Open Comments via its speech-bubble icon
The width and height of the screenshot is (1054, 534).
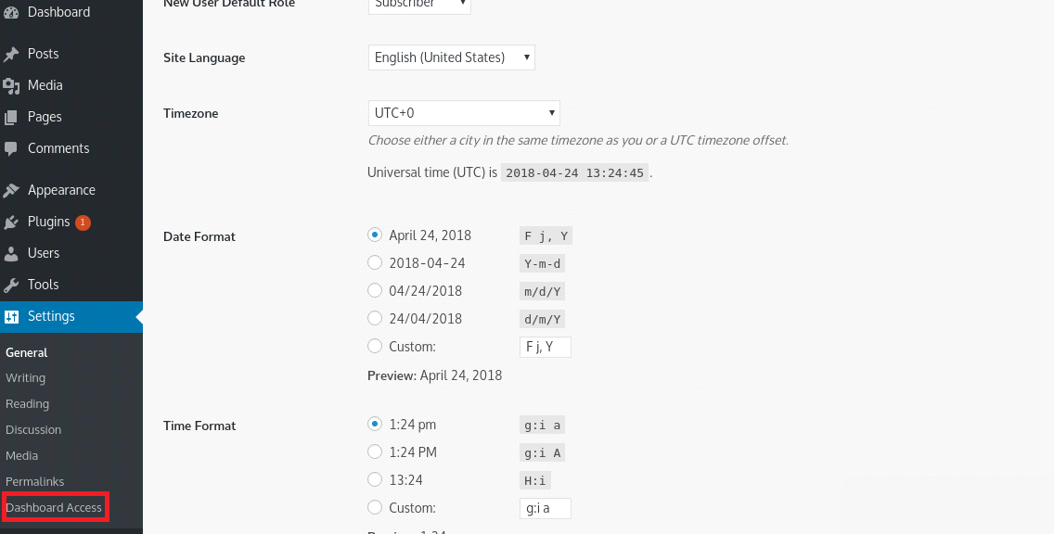tap(11, 148)
